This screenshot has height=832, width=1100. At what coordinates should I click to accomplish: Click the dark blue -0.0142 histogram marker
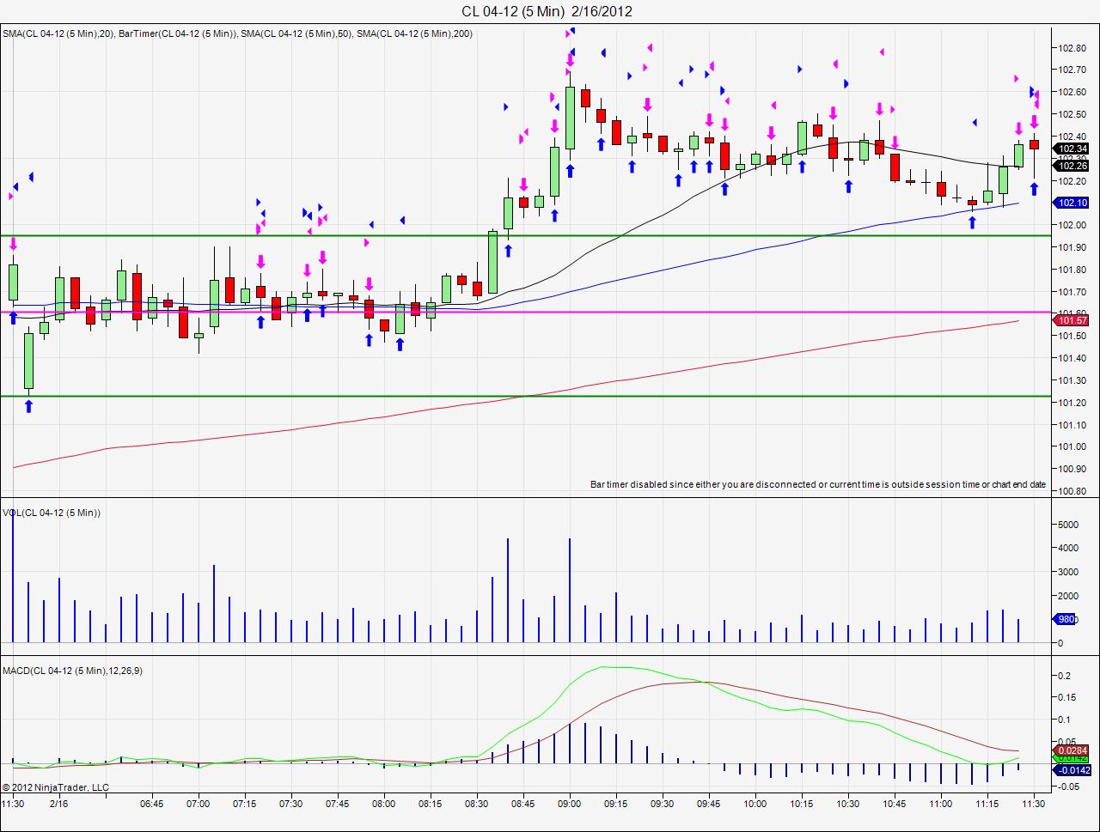click(x=1072, y=770)
